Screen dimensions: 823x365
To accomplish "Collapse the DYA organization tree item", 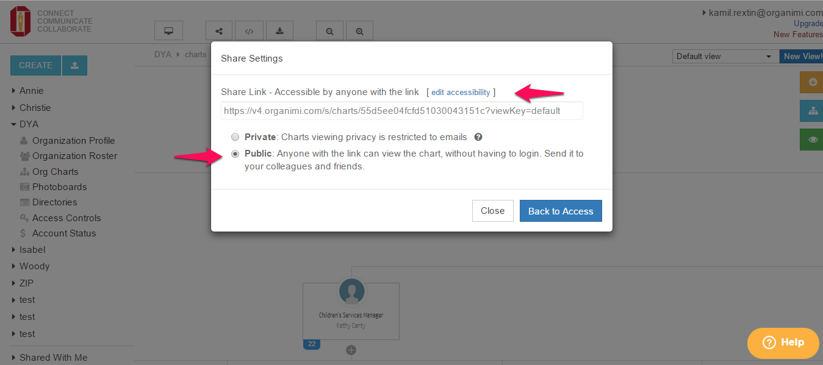I will click(x=13, y=124).
